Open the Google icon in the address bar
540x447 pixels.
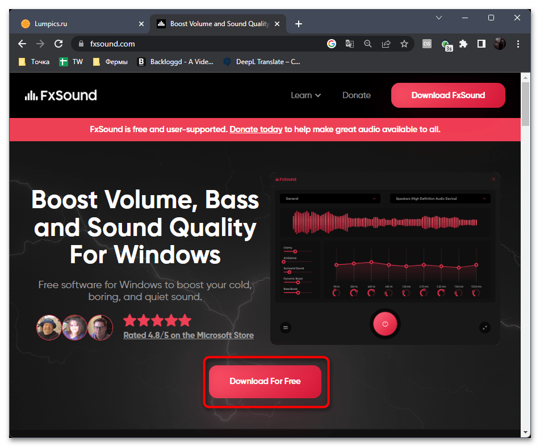tap(331, 44)
